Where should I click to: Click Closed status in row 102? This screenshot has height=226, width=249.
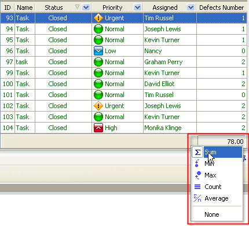[57, 106]
